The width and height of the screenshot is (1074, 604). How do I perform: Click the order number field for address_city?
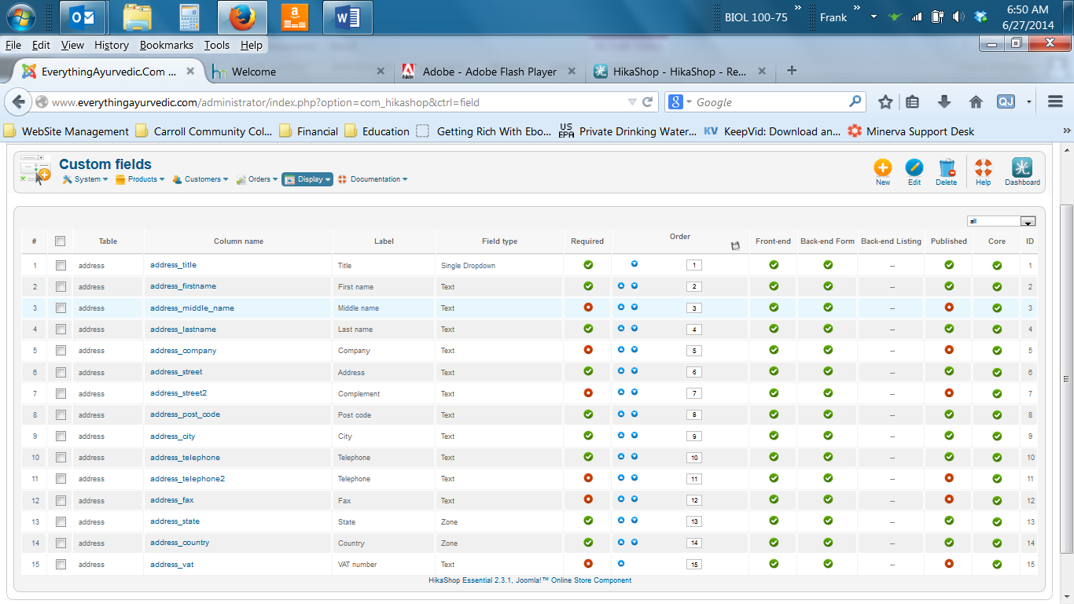[x=693, y=436]
